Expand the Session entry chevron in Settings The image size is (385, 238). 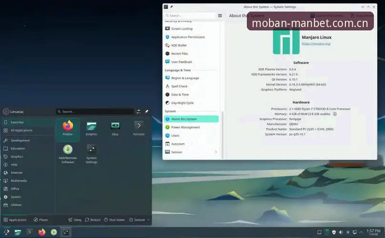[x=216, y=152]
